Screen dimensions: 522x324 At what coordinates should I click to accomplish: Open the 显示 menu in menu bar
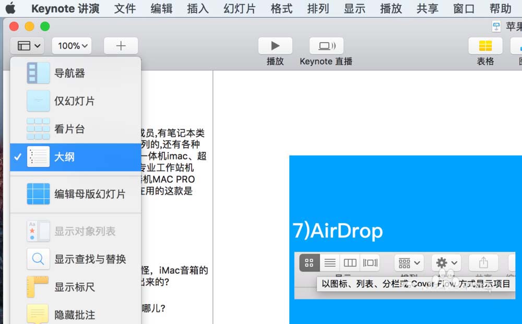point(354,8)
